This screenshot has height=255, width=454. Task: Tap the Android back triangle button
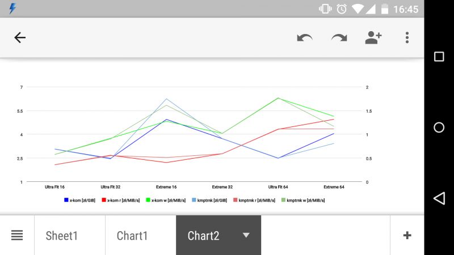tap(439, 198)
